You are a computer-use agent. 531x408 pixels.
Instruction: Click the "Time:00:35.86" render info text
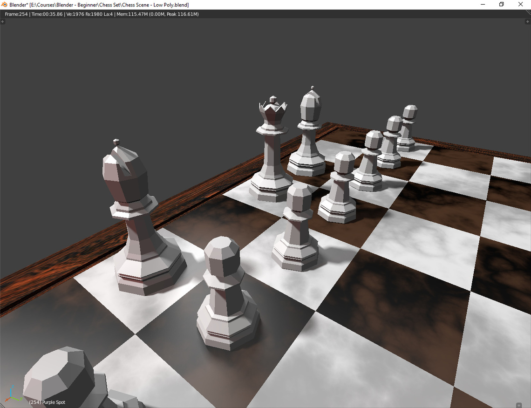[x=47, y=14]
